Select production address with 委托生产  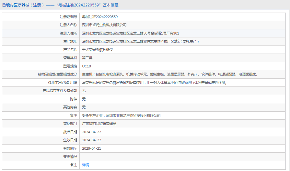point(140,41)
